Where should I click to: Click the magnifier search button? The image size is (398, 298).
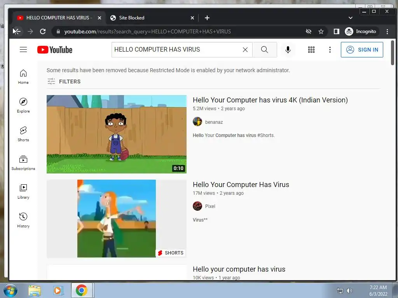point(264,50)
